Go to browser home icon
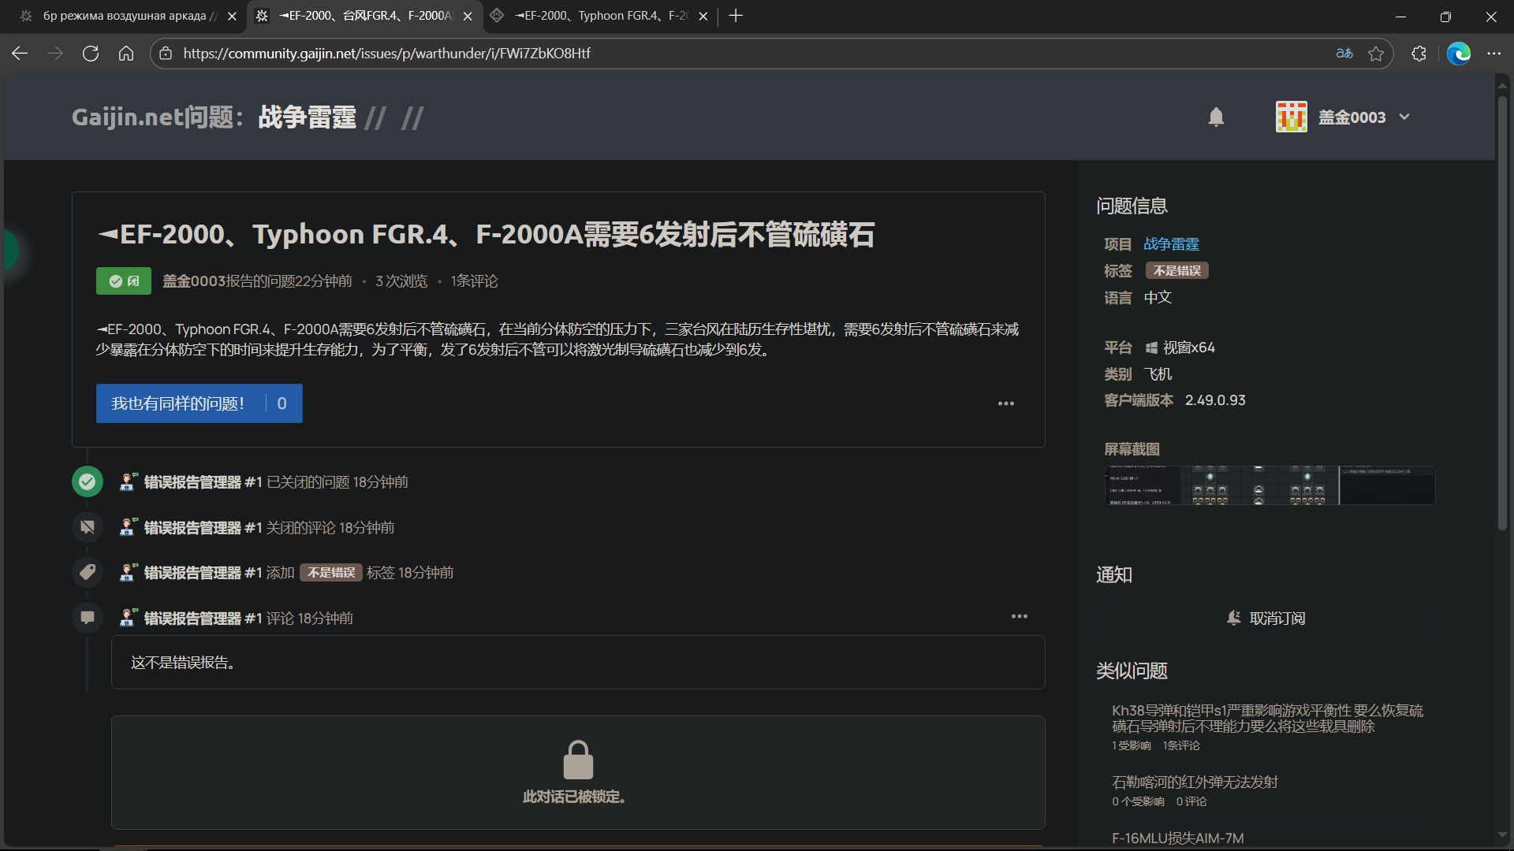The image size is (1514, 851). pyautogui.click(x=126, y=54)
